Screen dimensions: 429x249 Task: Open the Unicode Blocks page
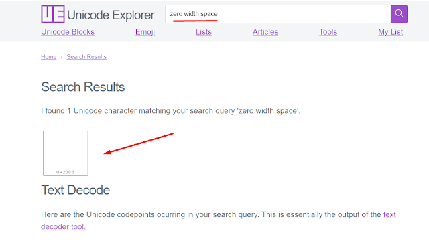[68, 32]
